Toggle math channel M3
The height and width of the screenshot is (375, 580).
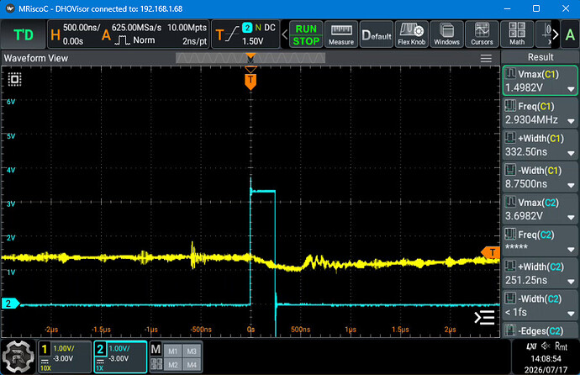tap(192, 351)
